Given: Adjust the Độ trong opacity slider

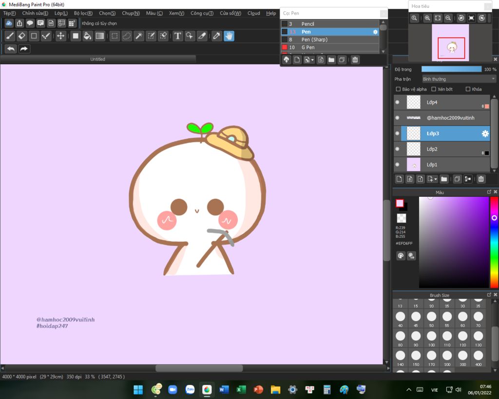Looking at the screenshot, I should [x=451, y=69].
